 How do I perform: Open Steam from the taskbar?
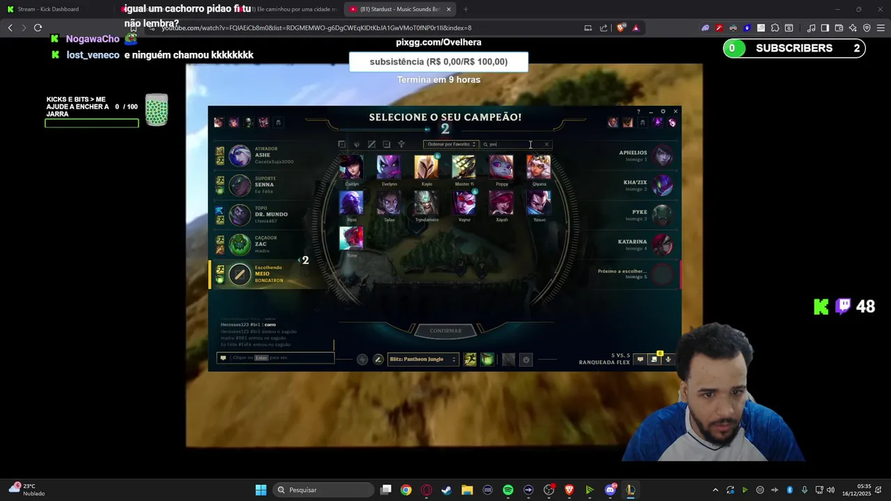[447, 490]
